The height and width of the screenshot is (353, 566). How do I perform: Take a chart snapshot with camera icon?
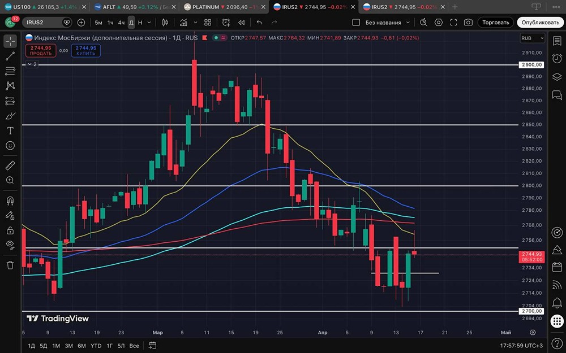pyautogui.click(x=468, y=23)
